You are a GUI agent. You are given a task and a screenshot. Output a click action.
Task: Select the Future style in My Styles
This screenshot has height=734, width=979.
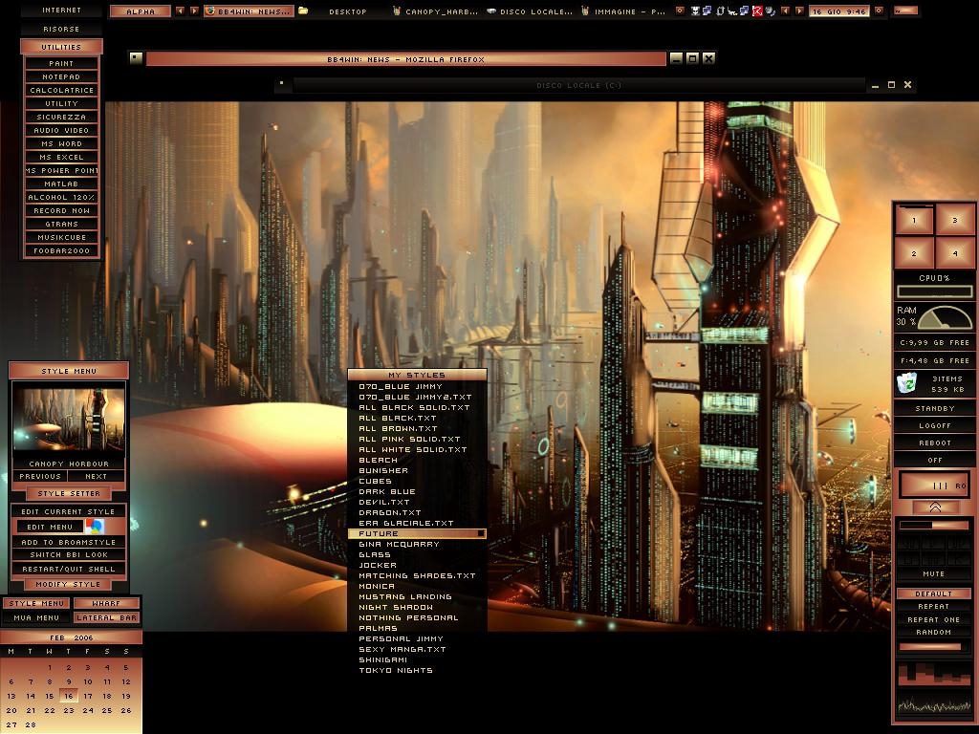click(x=417, y=533)
